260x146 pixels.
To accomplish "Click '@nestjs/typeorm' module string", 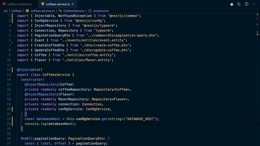I will coord(99,26).
